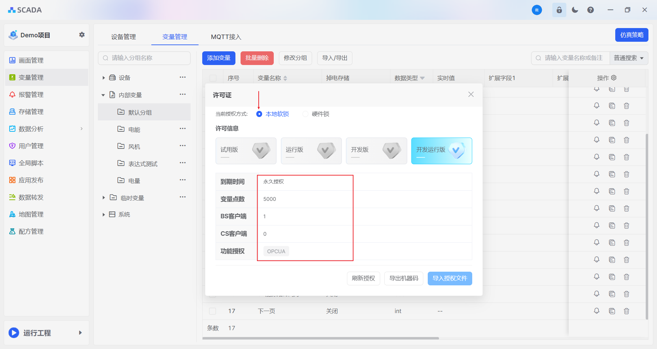Select the 本地软锁 radio button
Image resolution: width=657 pixels, height=349 pixels.
[259, 114]
